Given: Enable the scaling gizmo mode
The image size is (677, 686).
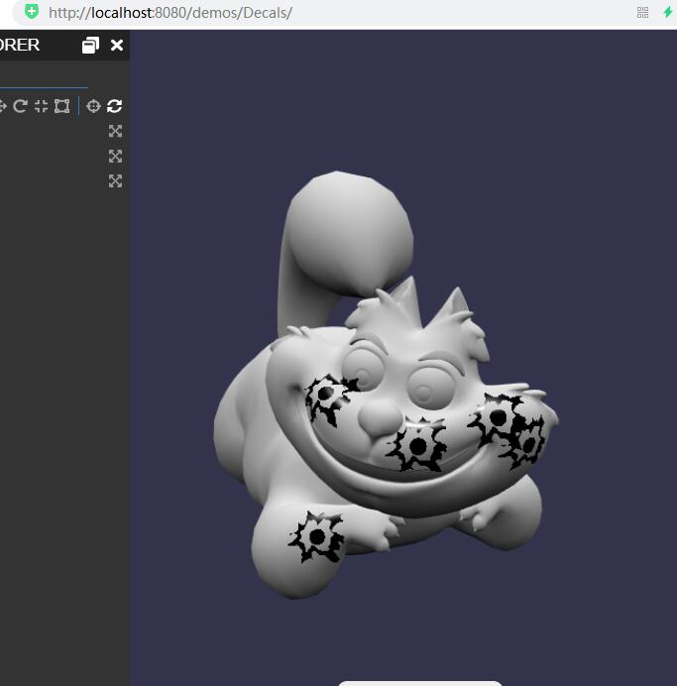Looking at the screenshot, I should [41, 106].
